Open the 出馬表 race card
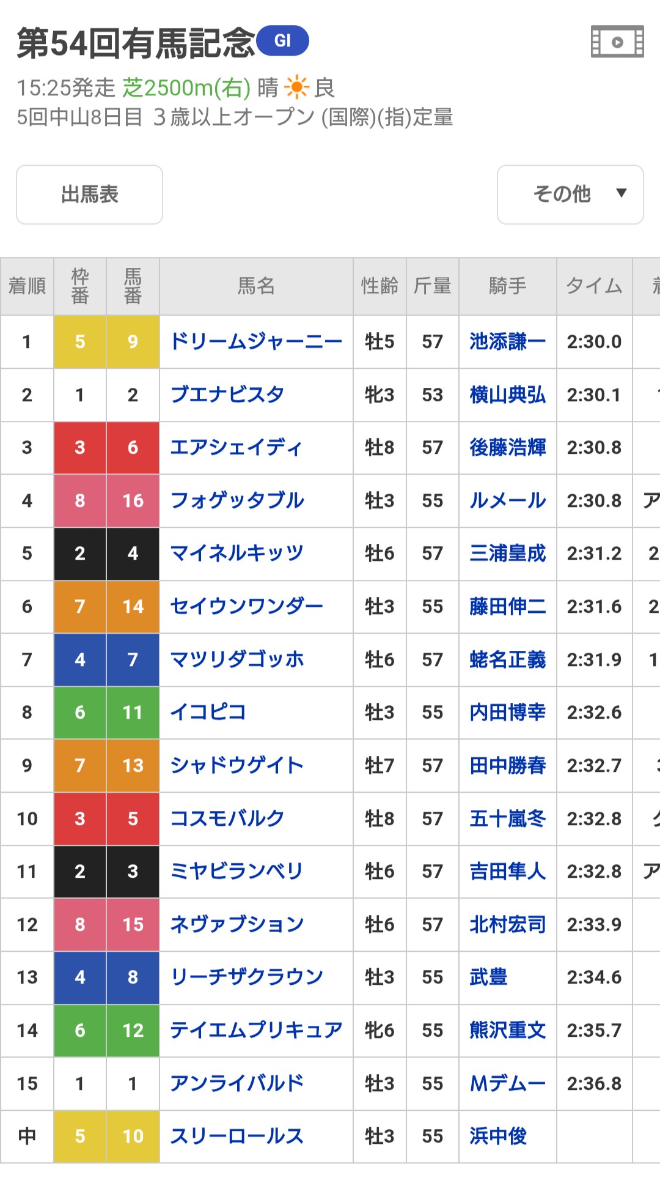Image resolution: width=660 pixels, height=1183 pixels. click(89, 195)
